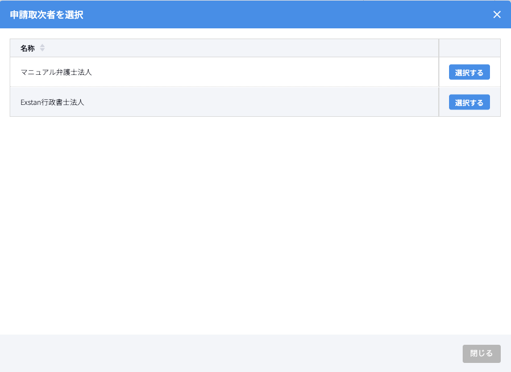Click the descending sort arrow in 名称 header
The height and width of the screenshot is (372, 511).
[42, 50]
